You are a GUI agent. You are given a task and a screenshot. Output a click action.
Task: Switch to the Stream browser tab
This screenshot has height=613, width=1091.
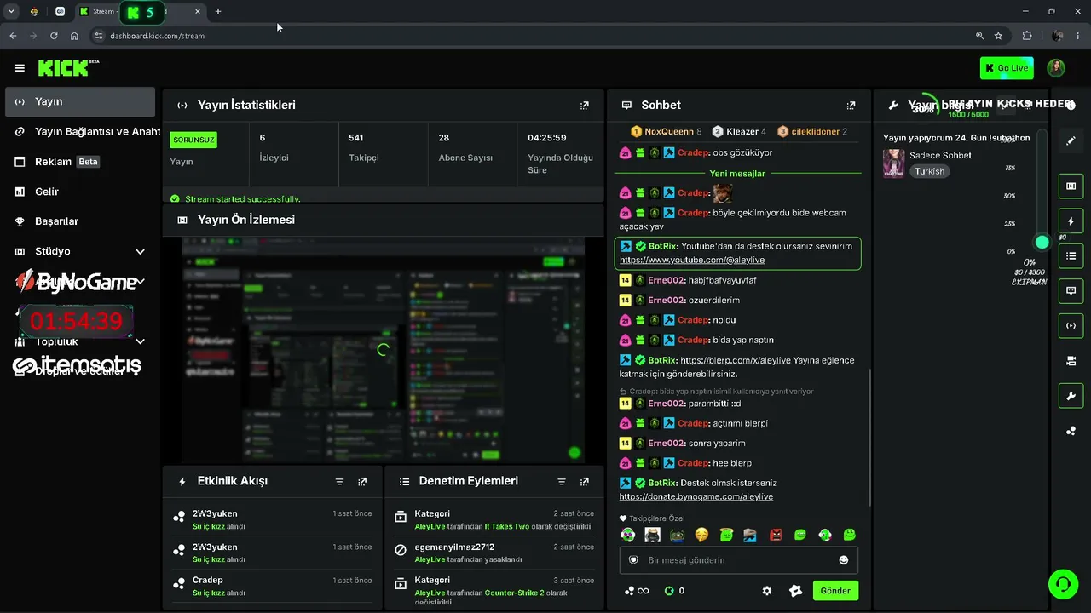point(141,12)
